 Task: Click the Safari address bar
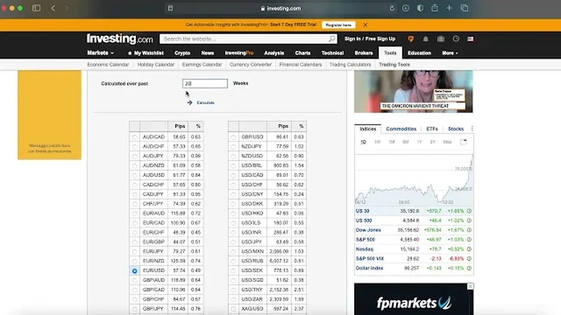pos(280,8)
